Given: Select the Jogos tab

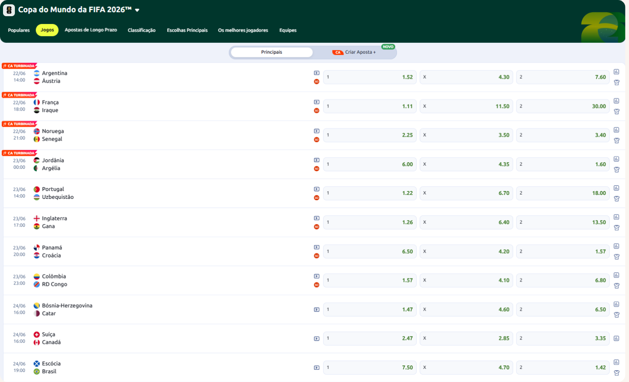Looking at the screenshot, I should click(47, 30).
